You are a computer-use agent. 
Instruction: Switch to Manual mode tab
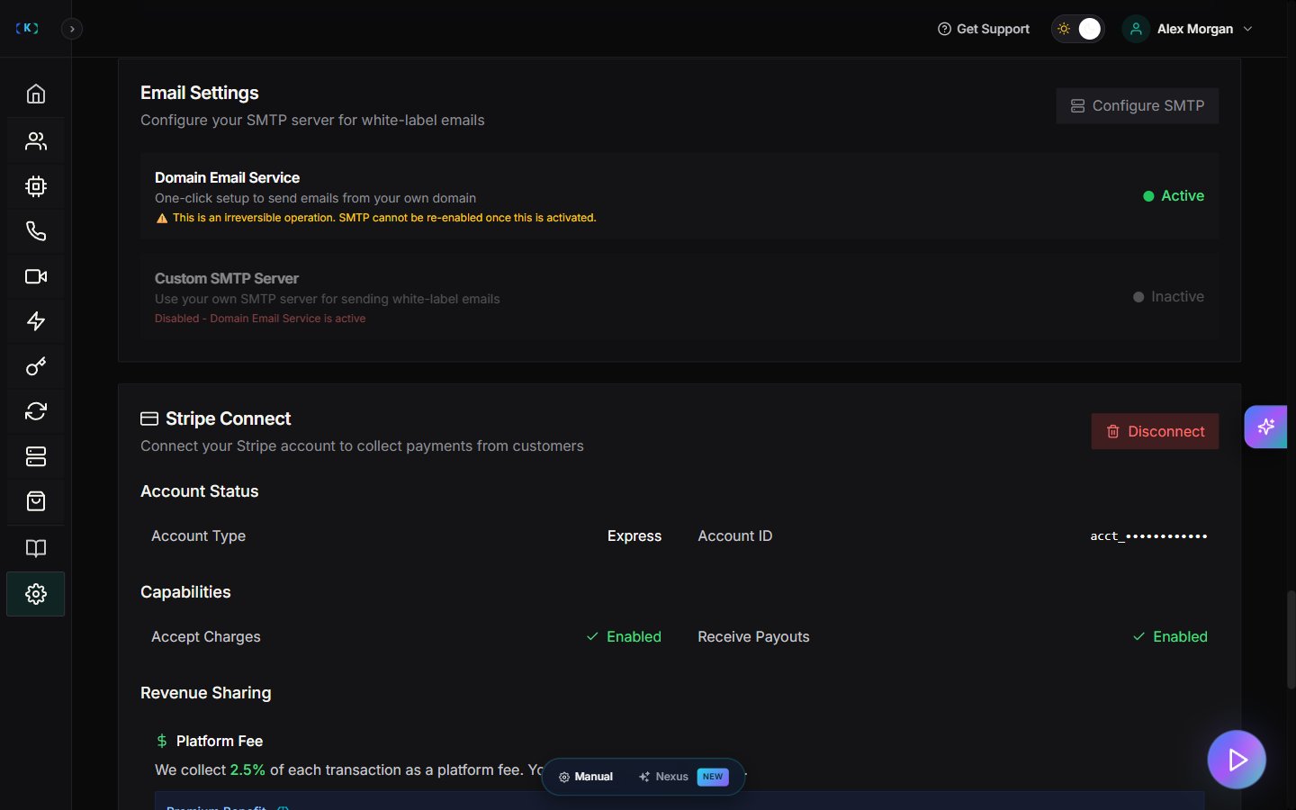[x=586, y=777]
